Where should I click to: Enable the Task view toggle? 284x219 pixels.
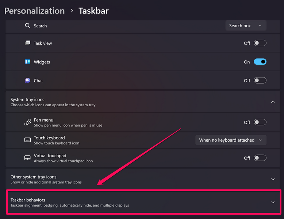(x=260, y=43)
